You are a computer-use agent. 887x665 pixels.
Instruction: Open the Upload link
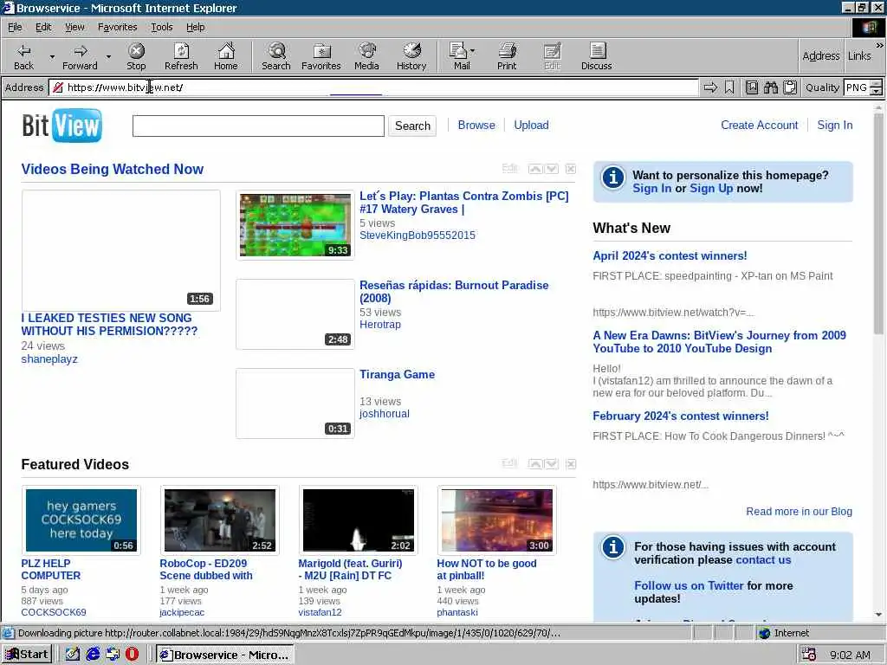tap(531, 125)
